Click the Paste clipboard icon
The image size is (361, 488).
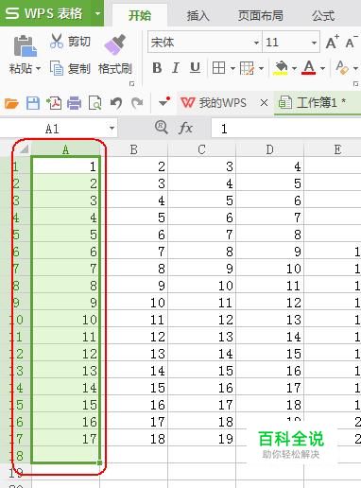pyautogui.click(x=26, y=46)
